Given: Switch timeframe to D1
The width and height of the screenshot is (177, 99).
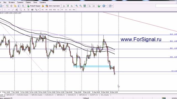Looking at the screenshot, I should pos(66,10).
